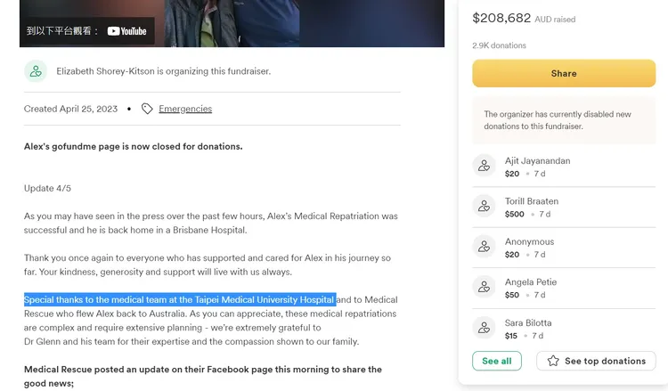Click the YouTube logo on the video
This screenshot has height=391, width=668.
tap(127, 30)
